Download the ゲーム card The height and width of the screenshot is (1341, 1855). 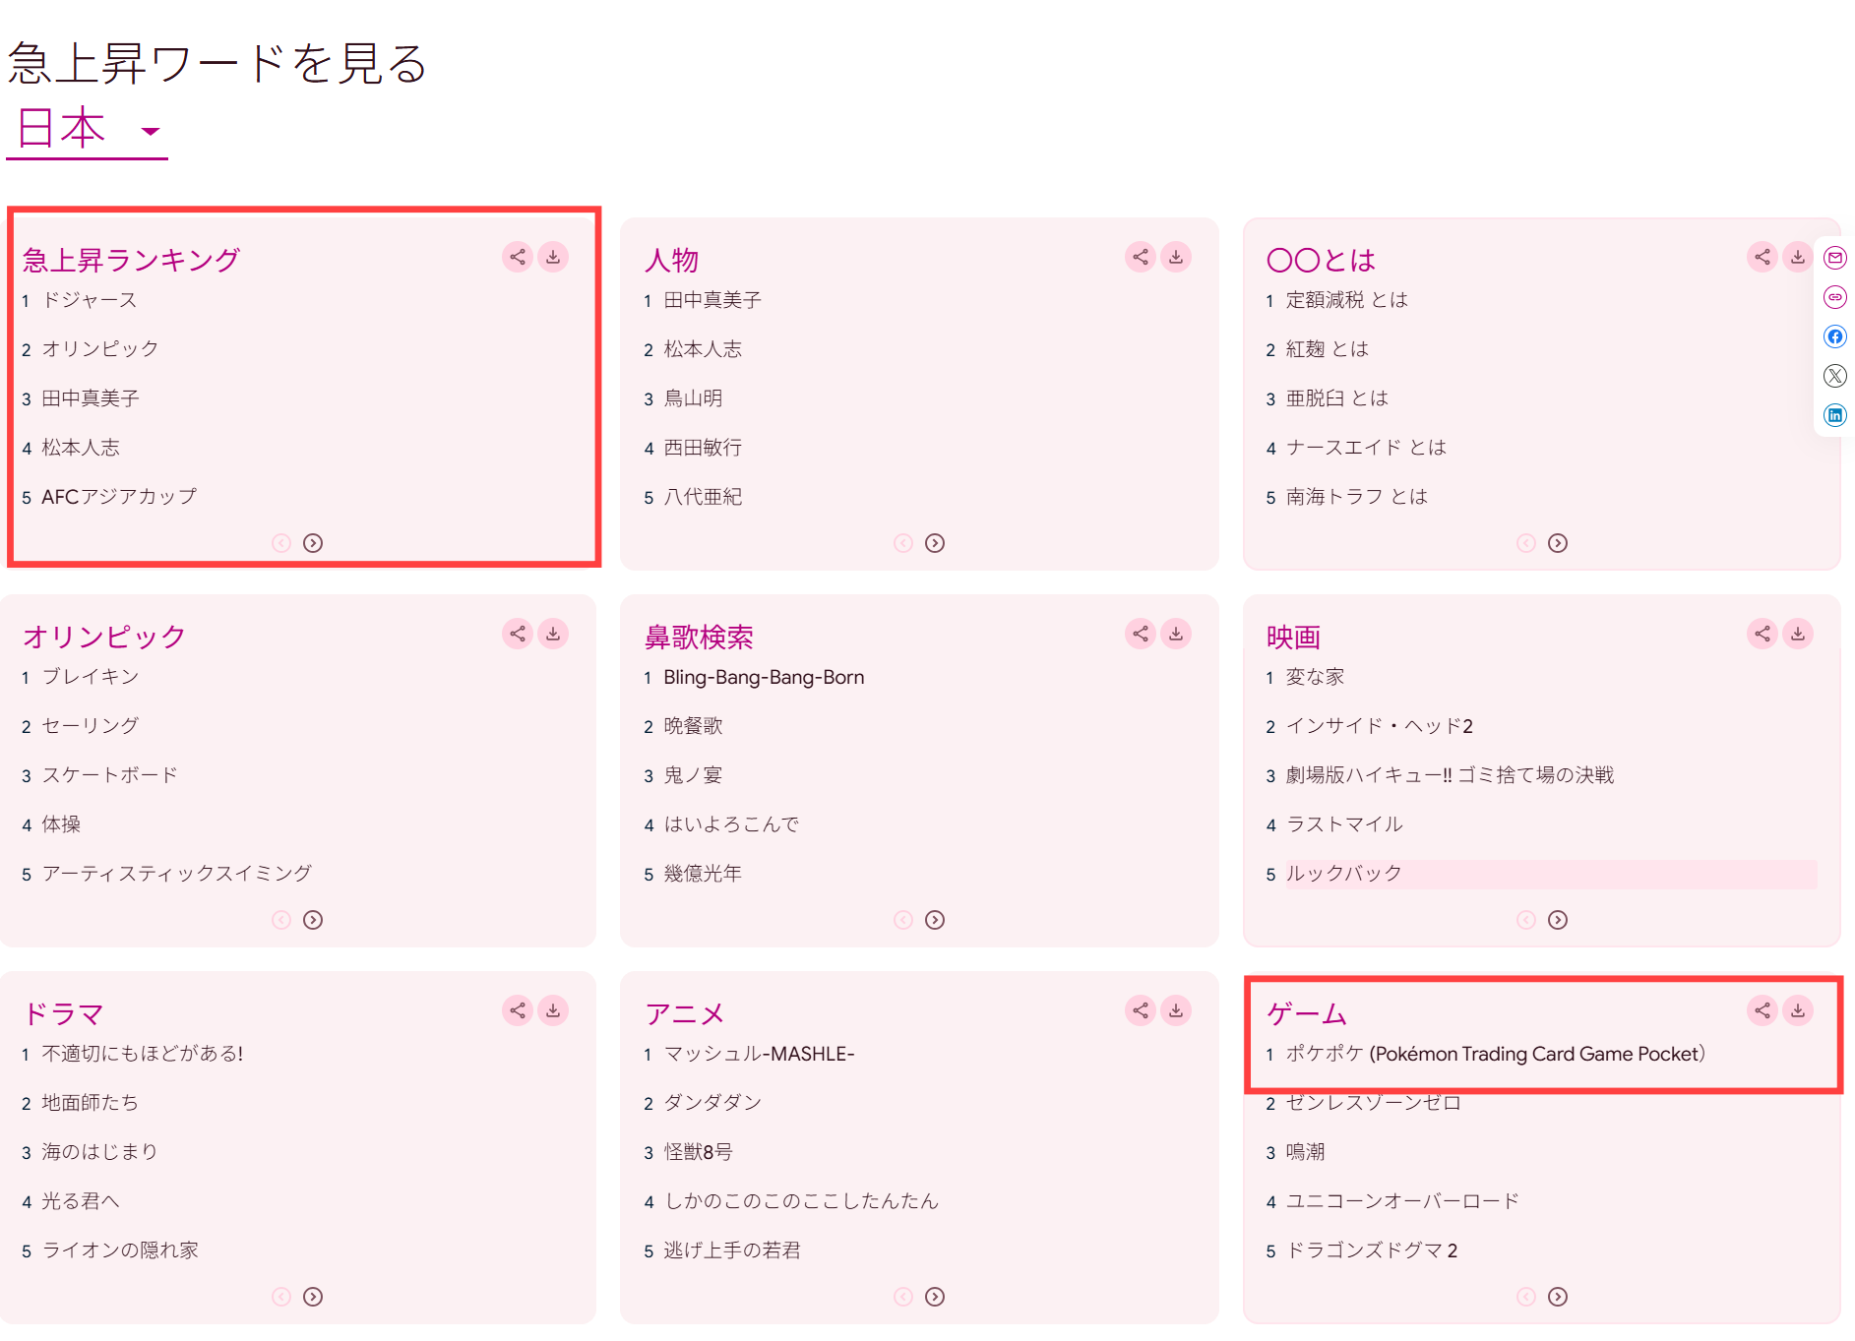click(x=1798, y=1010)
